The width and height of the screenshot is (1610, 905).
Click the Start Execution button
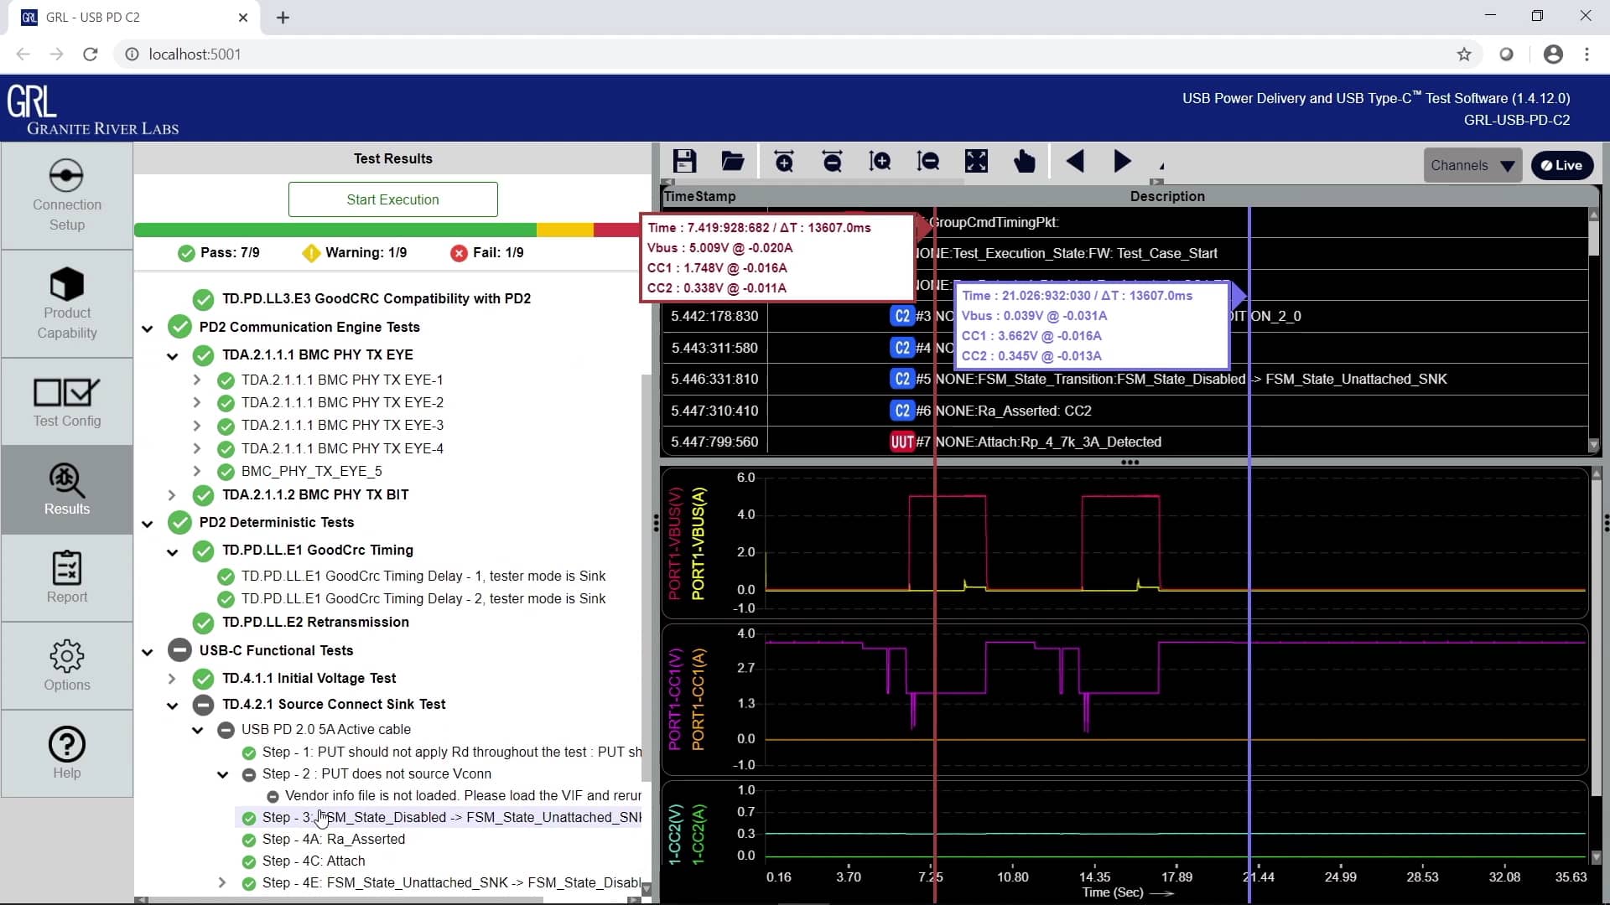coord(392,199)
